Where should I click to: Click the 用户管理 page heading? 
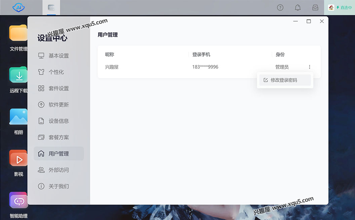pos(108,35)
